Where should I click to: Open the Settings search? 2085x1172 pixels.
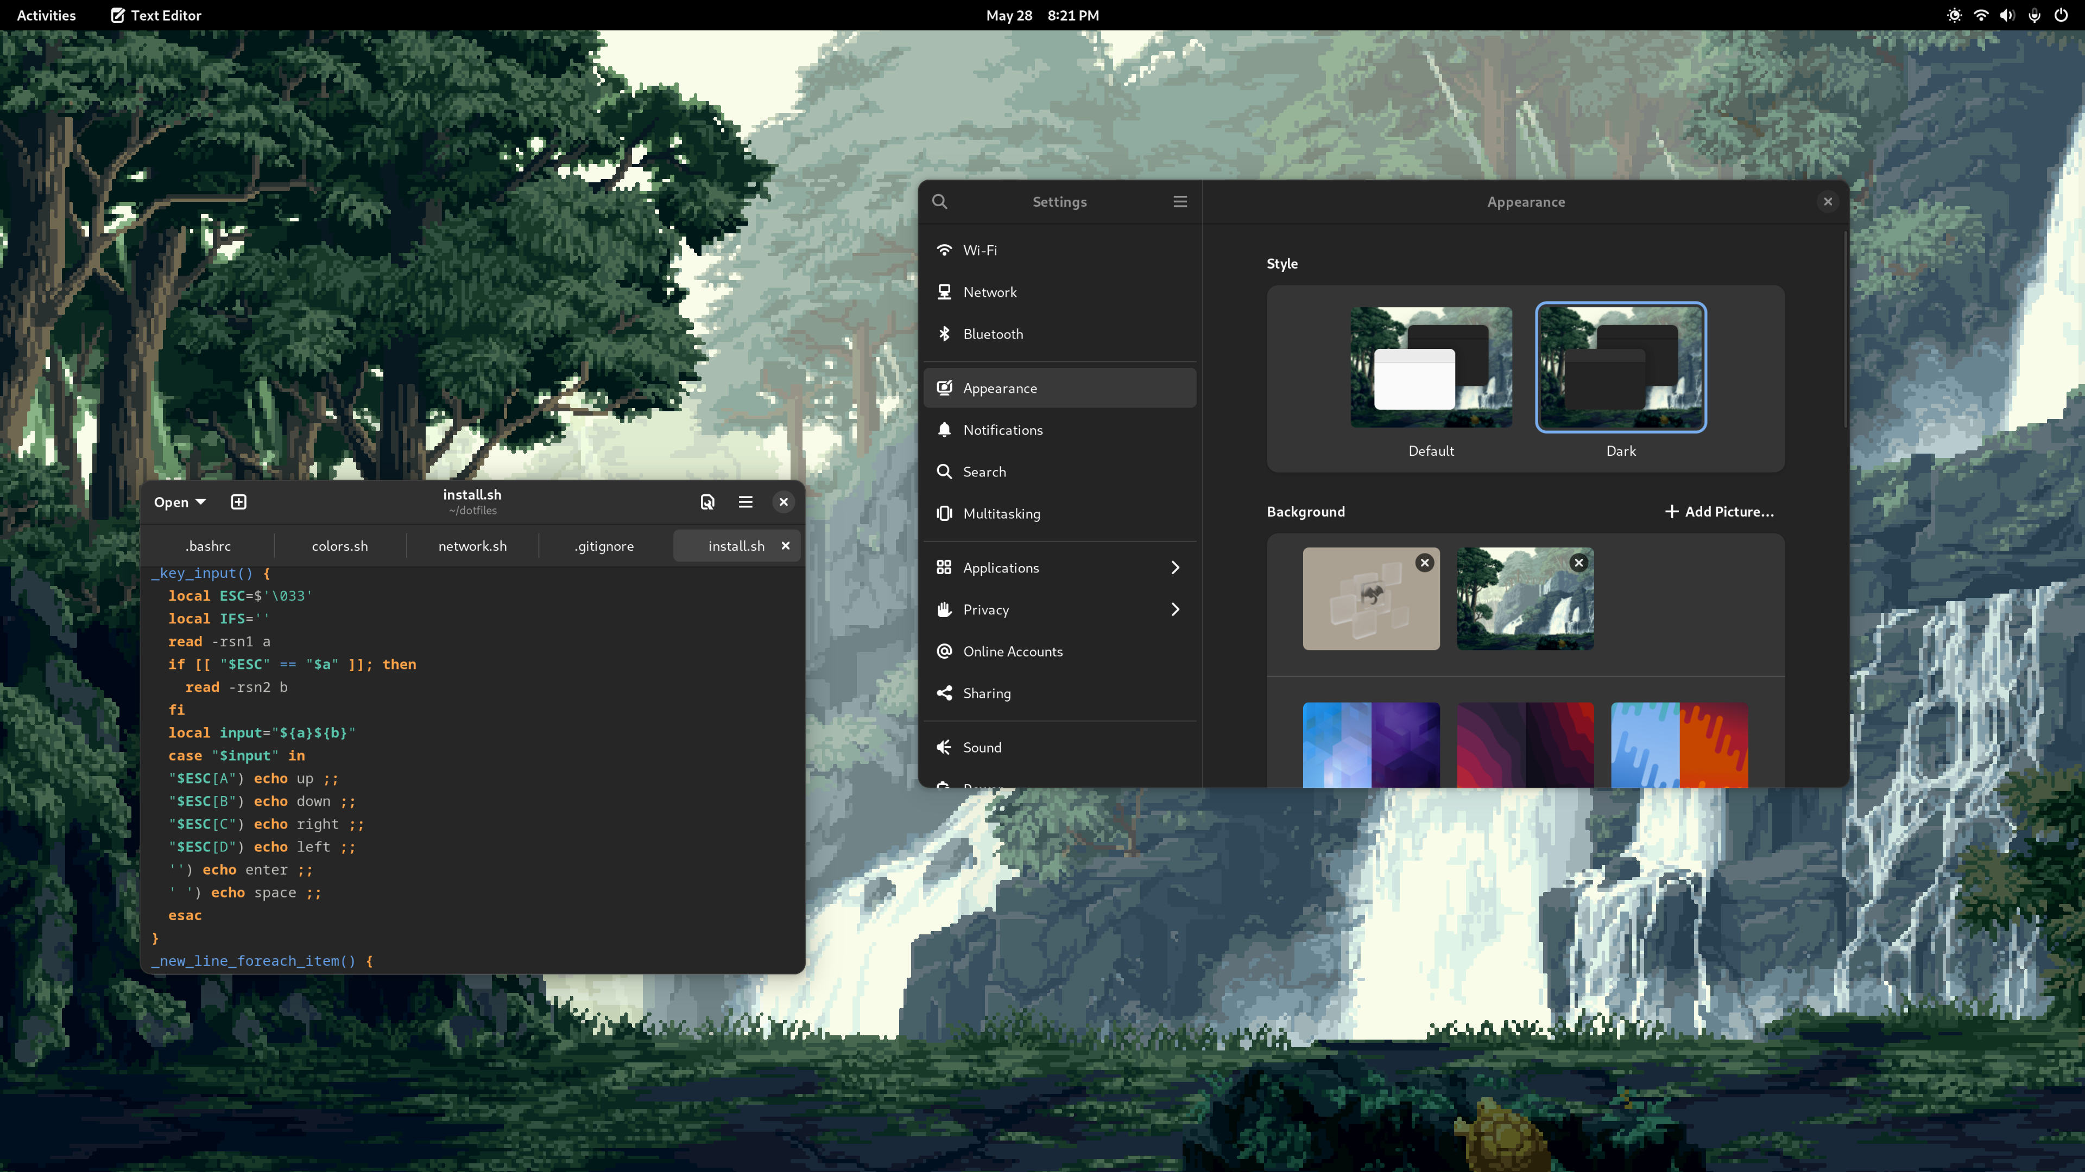click(940, 201)
